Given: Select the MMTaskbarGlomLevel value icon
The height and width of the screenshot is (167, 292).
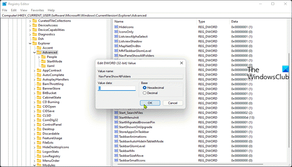Looking at the screenshot, I should coord(116,51).
